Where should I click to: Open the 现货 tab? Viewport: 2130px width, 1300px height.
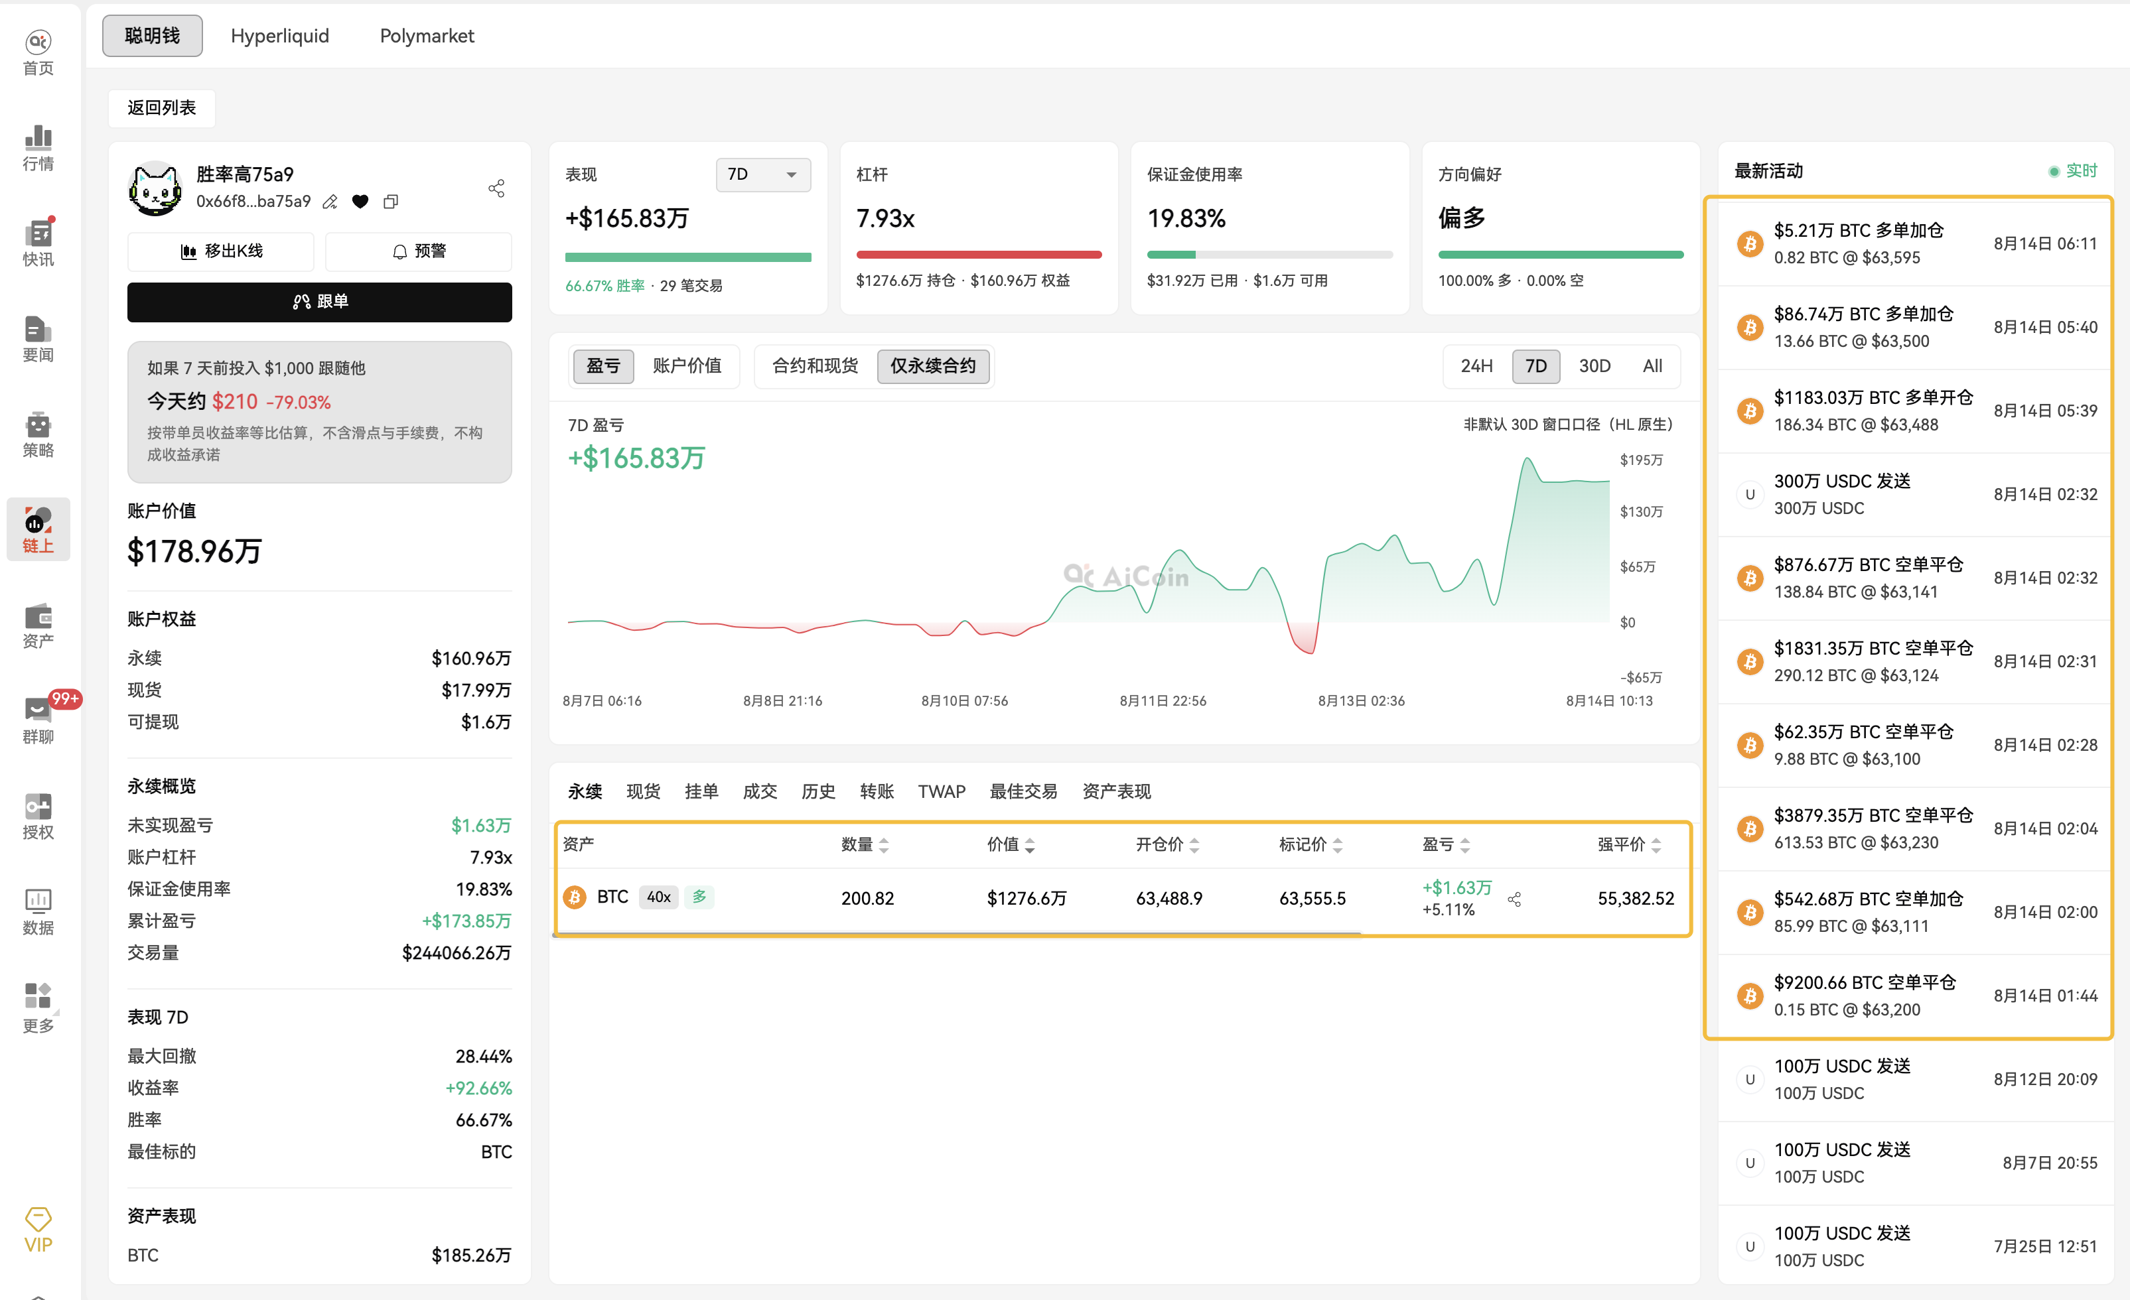643,791
